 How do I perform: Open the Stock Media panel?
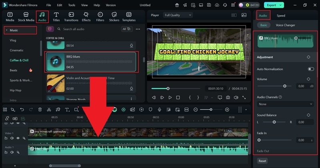[26, 17]
